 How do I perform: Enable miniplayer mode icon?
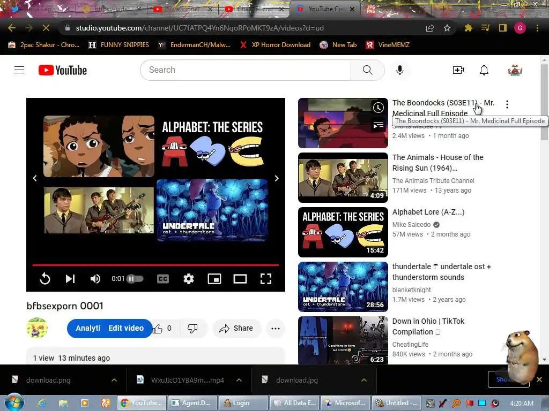(x=214, y=278)
